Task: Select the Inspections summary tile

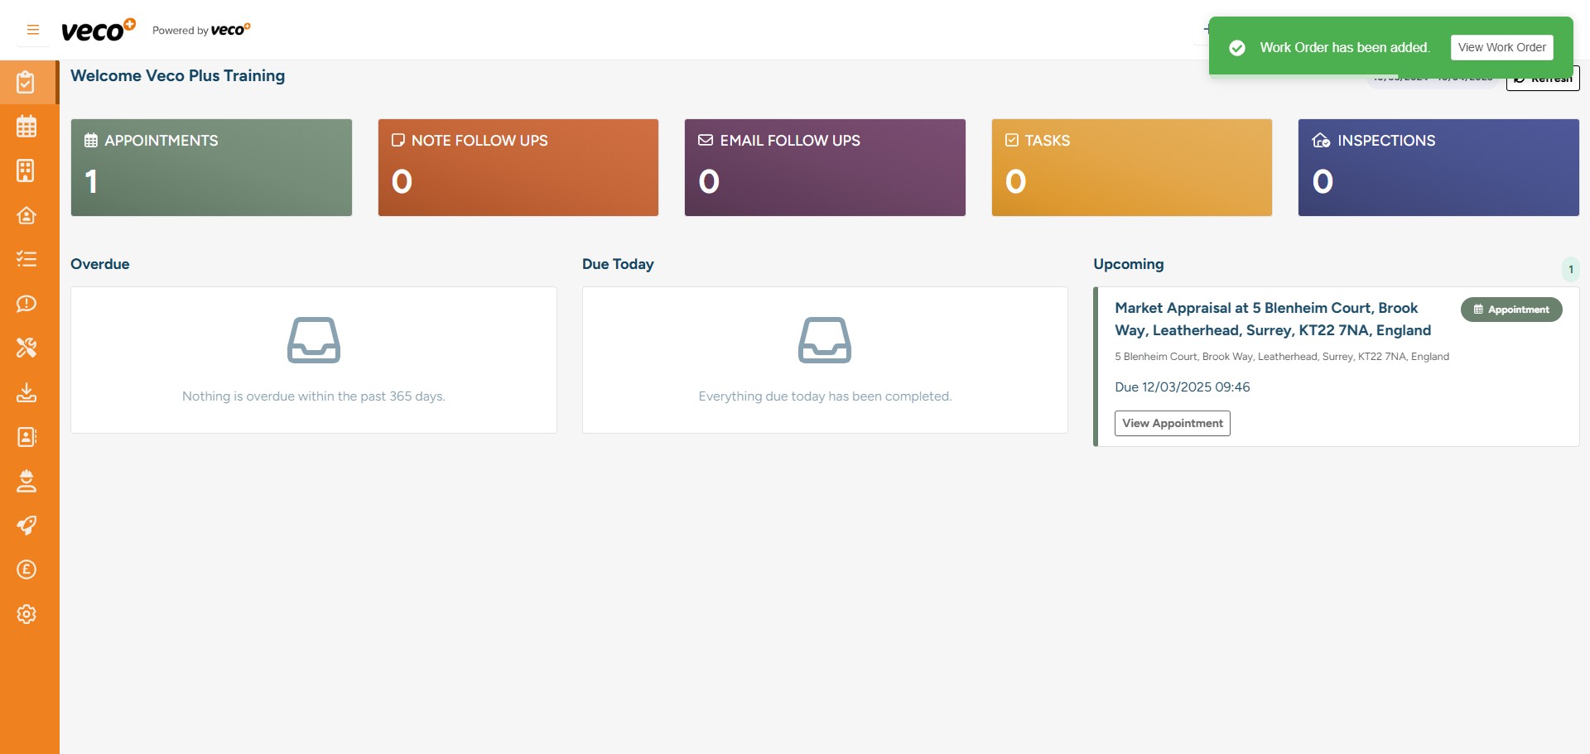Action: 1438,167
